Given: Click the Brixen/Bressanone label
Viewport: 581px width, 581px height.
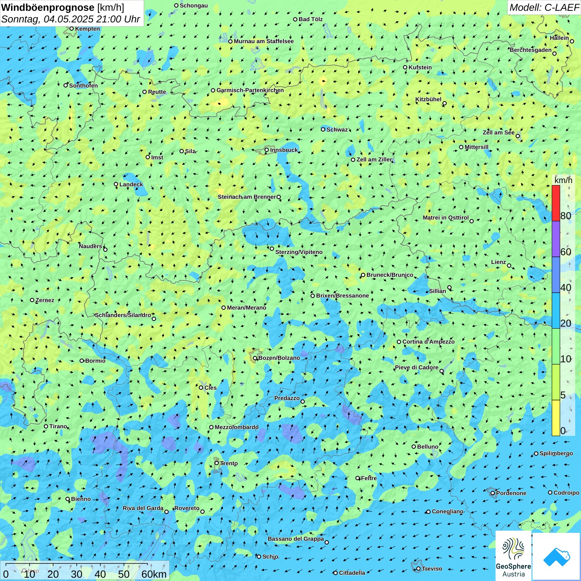Looking at the screenshot, I should (342, 295).
